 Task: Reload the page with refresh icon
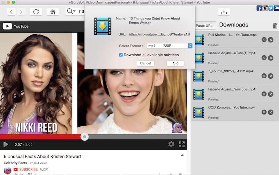pyautogui.click(x=36, y=12)
